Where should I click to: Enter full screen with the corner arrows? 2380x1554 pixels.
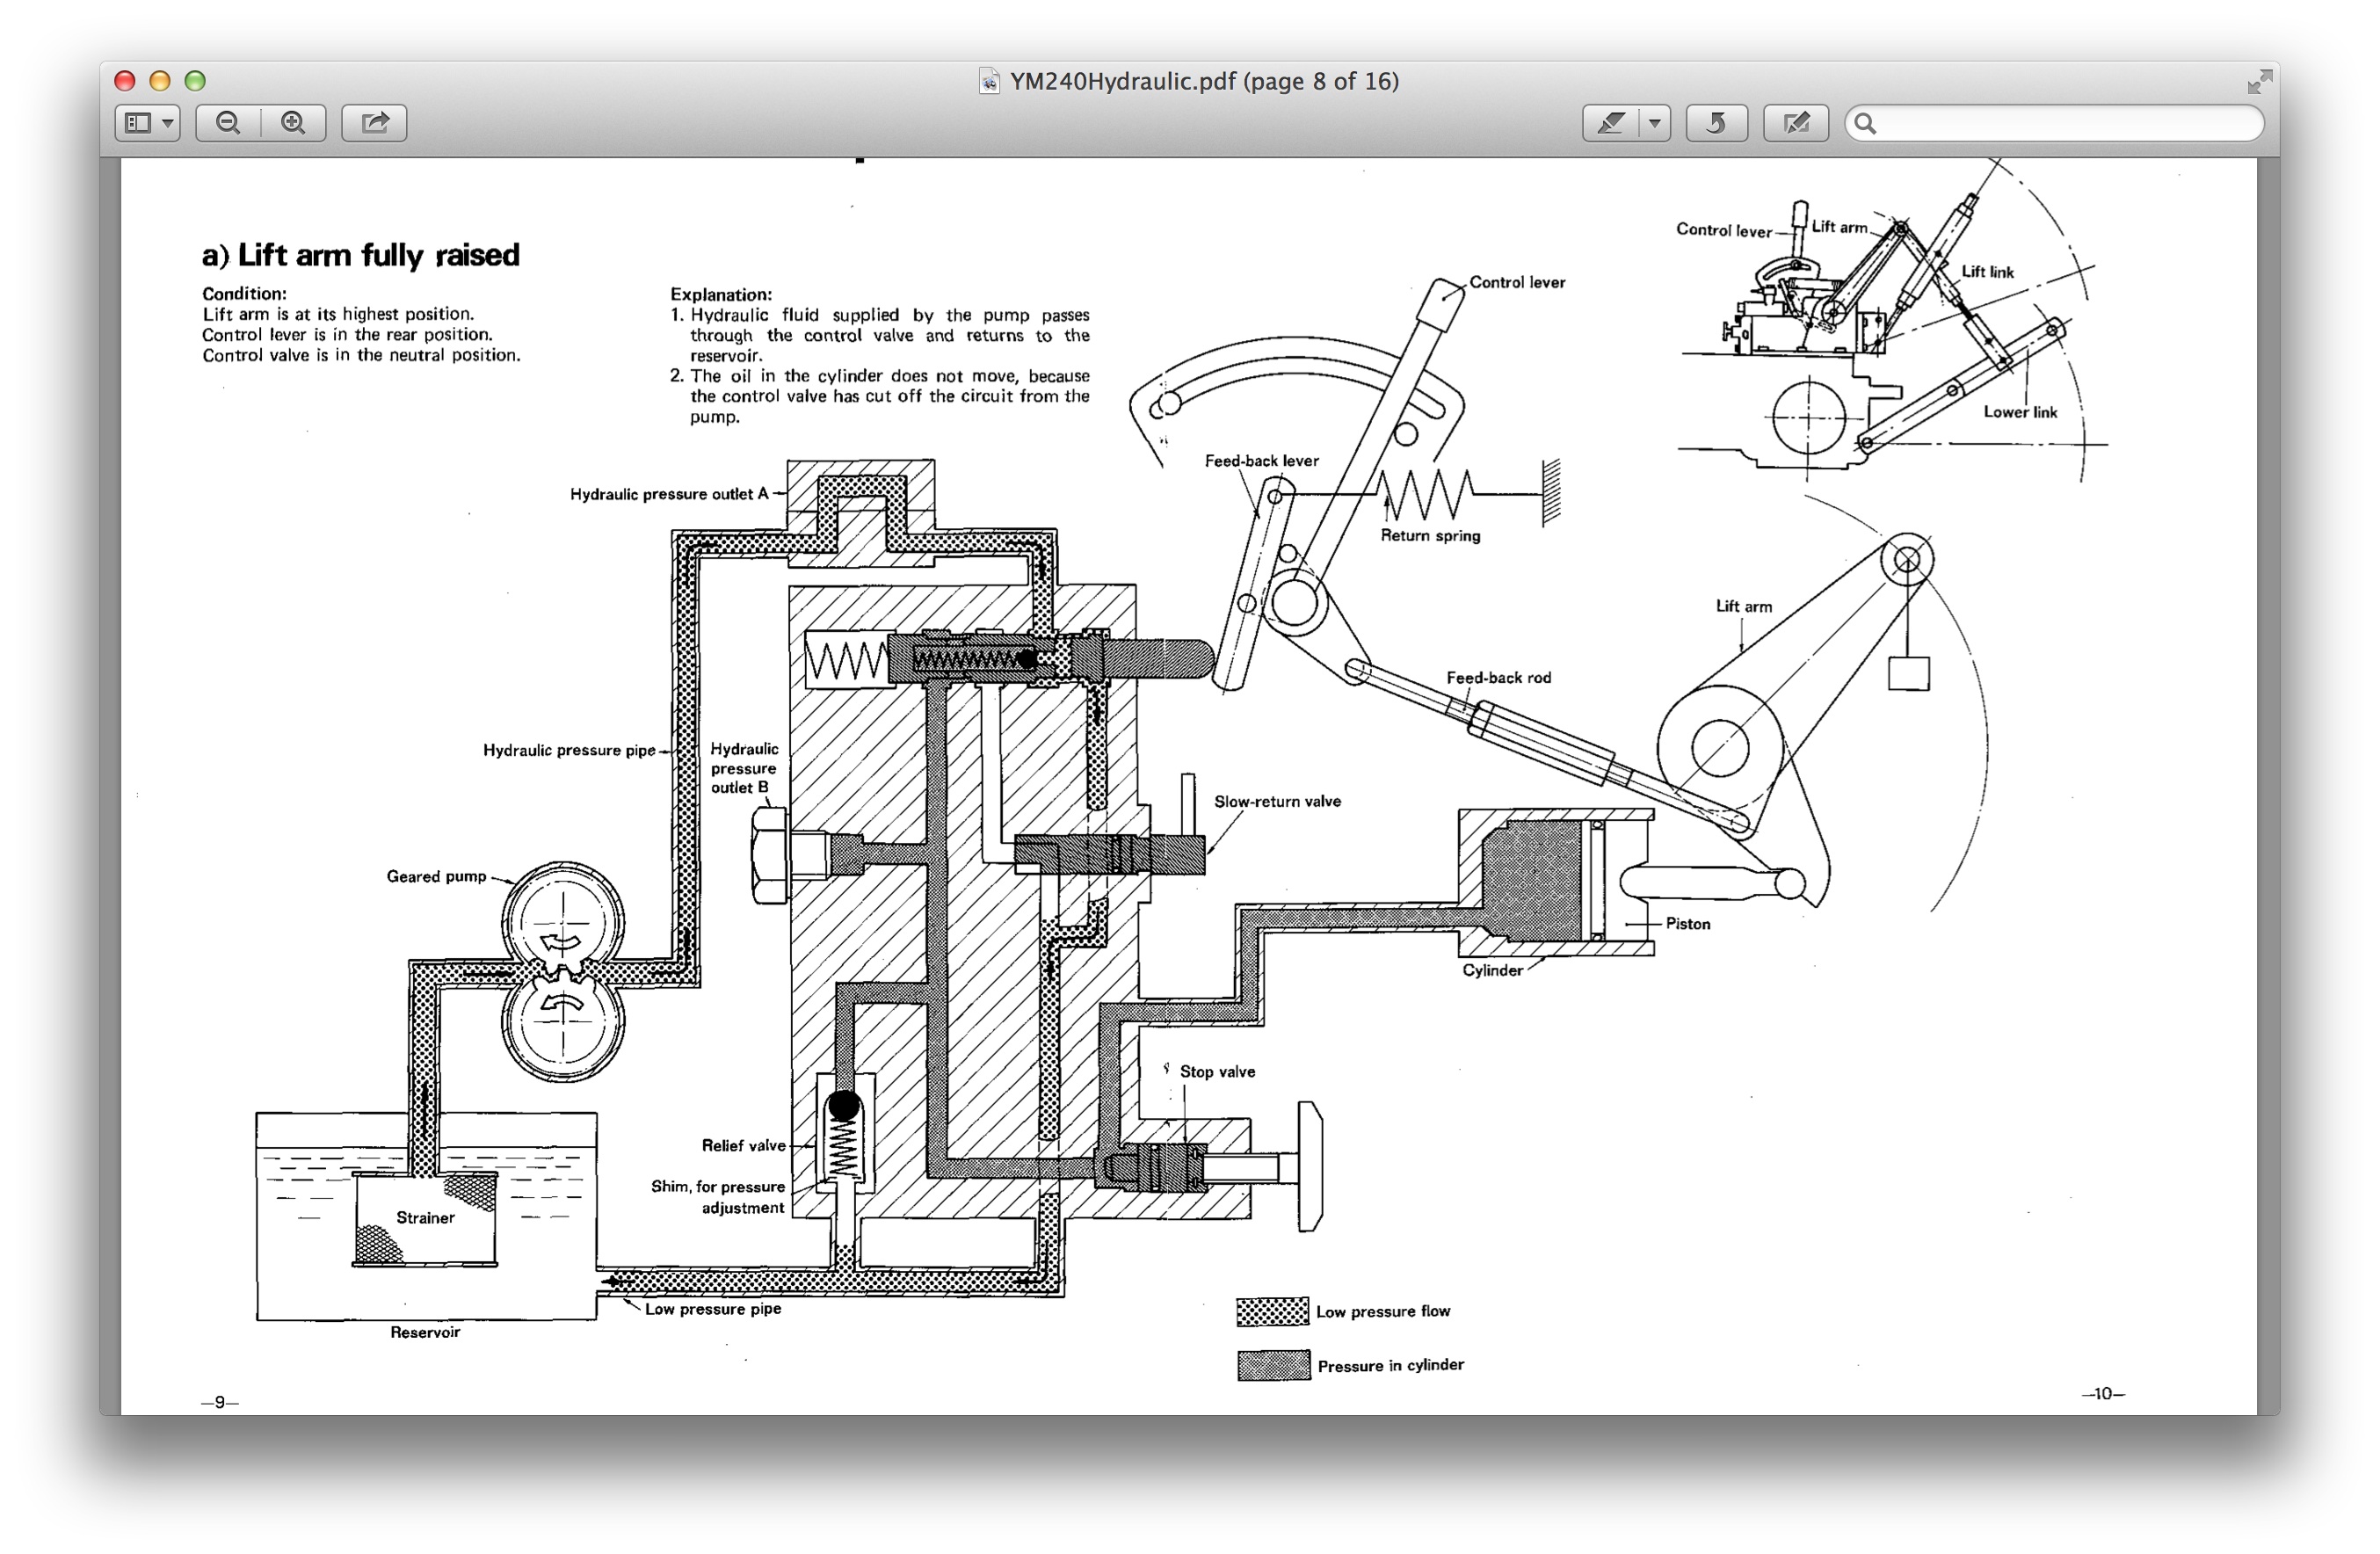click(x=2258, y=82)
